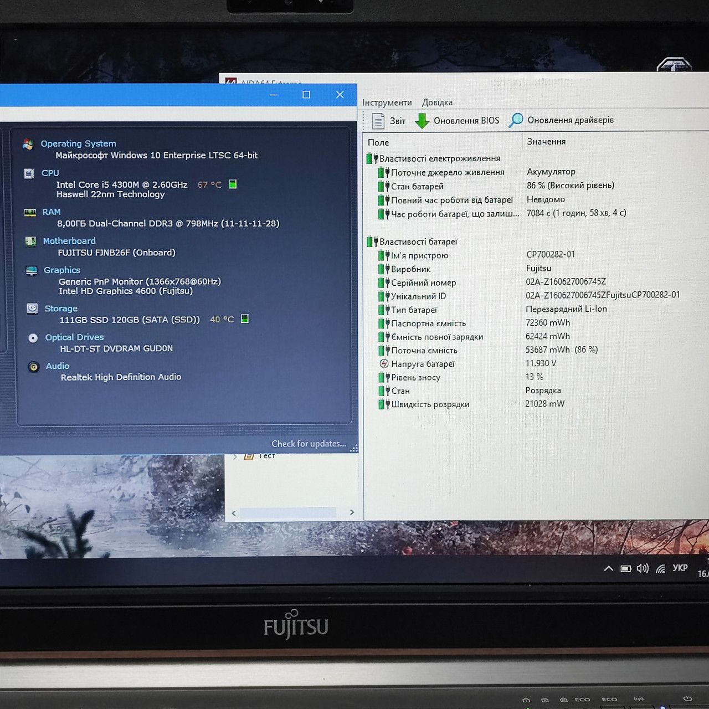709x709 pixels.
Task: Click the Windows flag icon beside Operating System
Action: [x=28, y=144]
